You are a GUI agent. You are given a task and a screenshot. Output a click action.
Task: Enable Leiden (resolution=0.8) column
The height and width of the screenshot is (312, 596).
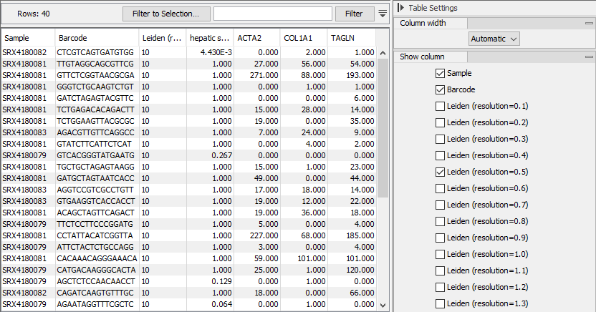(x=440, y=221)
